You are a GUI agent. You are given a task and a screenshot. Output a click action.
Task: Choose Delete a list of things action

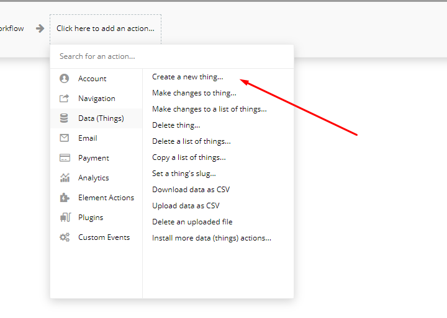[x=191, y=141]
